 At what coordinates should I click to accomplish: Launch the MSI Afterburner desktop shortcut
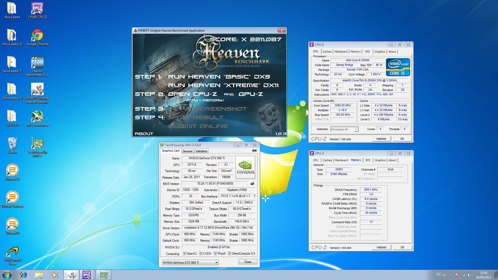click(37, 118)
